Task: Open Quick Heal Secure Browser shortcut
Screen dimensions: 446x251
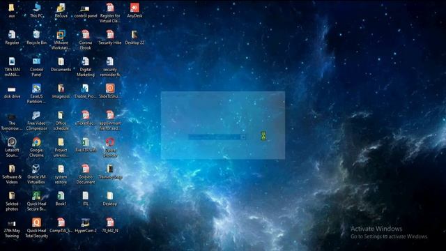Action: point(36,201)
